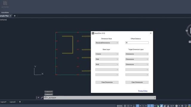Click the MODEL space button in status bar

(x=120, y=106)
